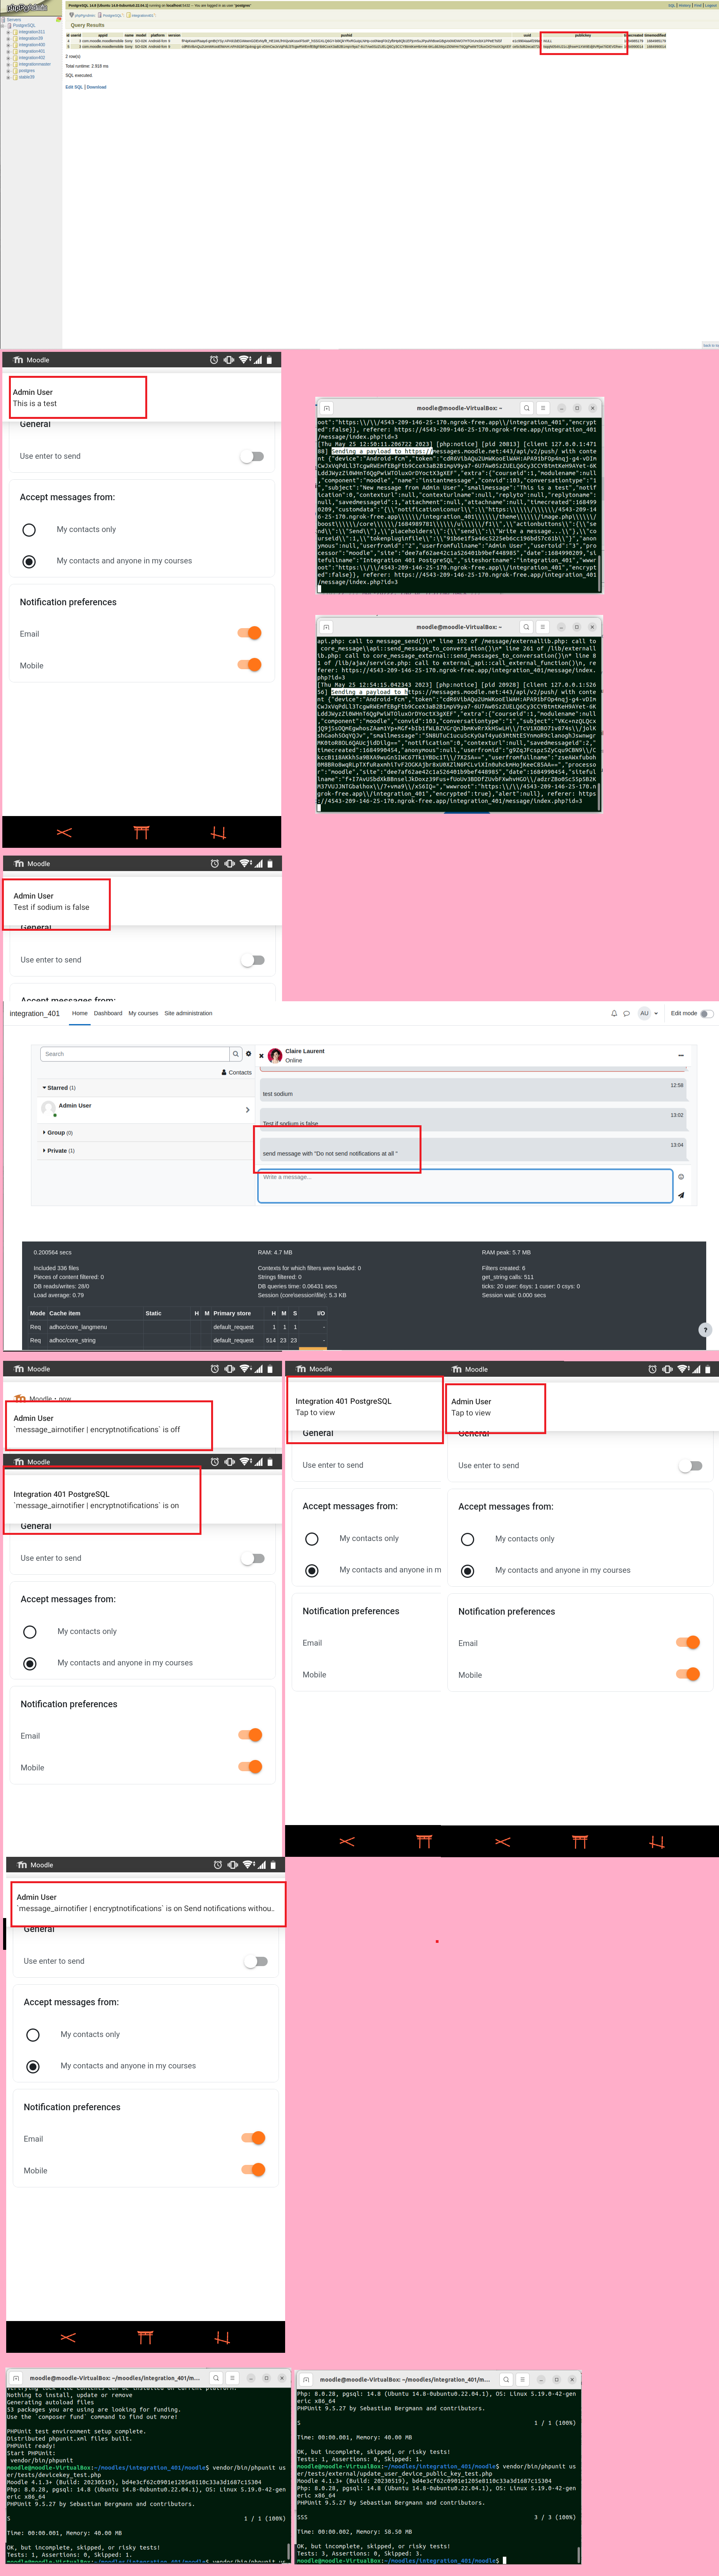Expand the Private conversations section
719x2576 pixels.
[x=59, y=1151]
